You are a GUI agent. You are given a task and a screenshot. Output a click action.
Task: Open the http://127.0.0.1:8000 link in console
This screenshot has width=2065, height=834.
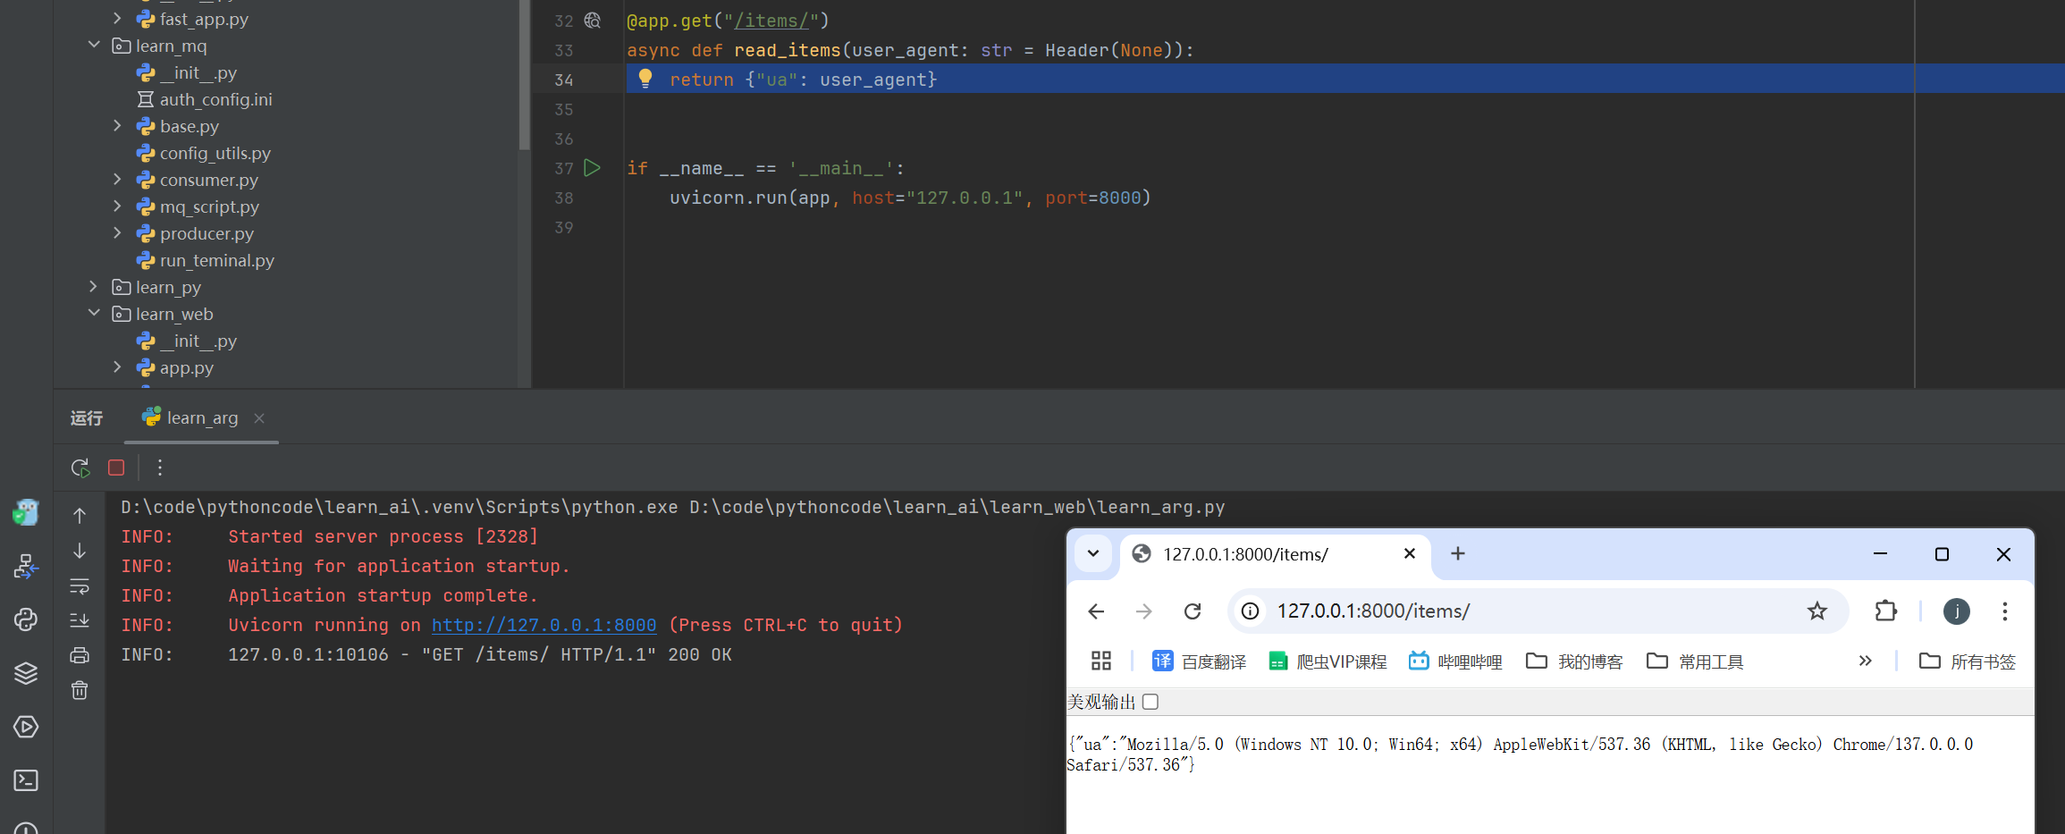coord(544,625)
